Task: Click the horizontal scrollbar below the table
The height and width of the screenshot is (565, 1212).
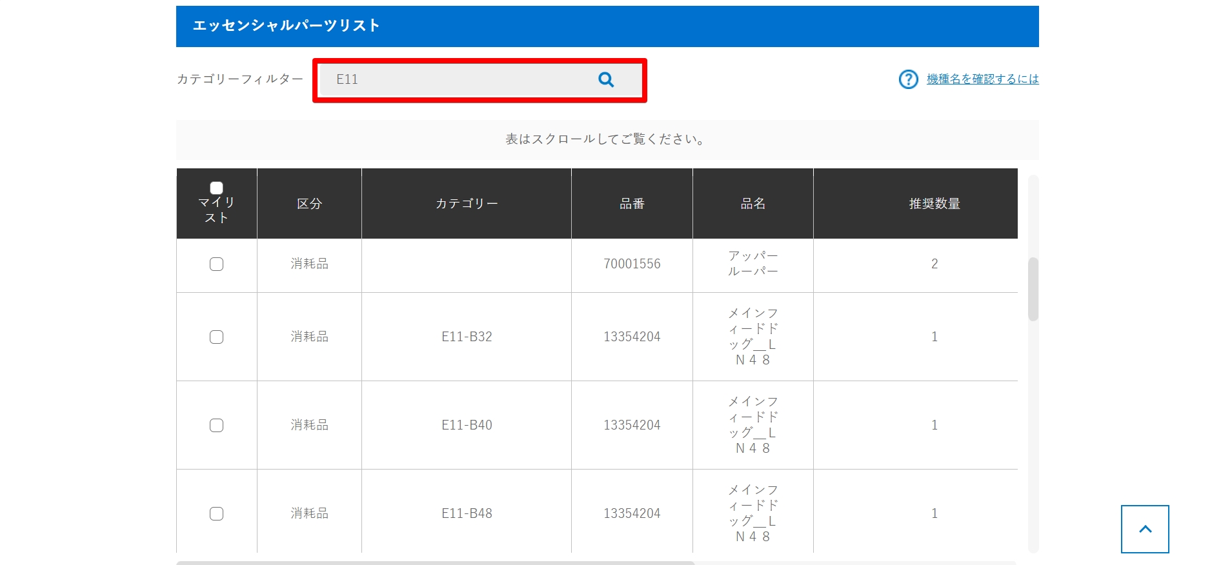Action: 436,562
